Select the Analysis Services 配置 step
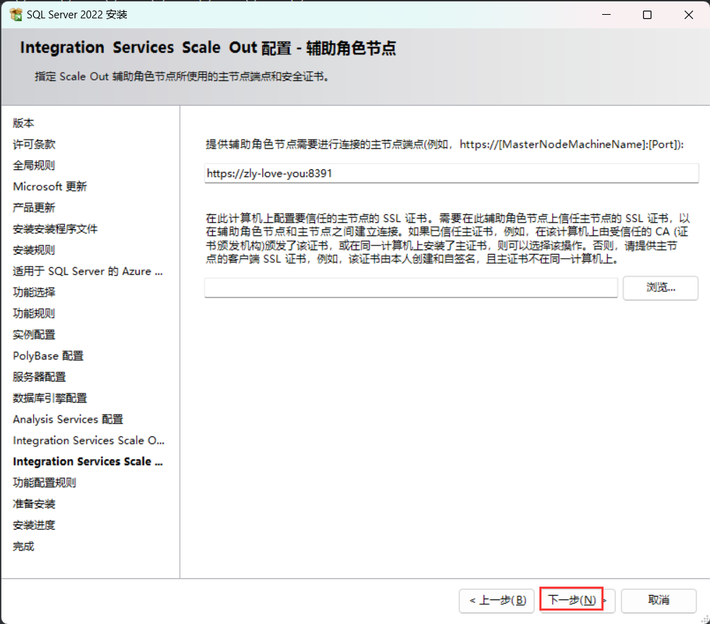Image resolution: width=710 pixels, height=624 pixels. [x=68, y=420]
